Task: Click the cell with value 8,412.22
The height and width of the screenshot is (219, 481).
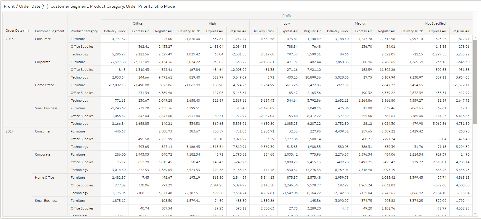Action: click(x=312, y=116)
